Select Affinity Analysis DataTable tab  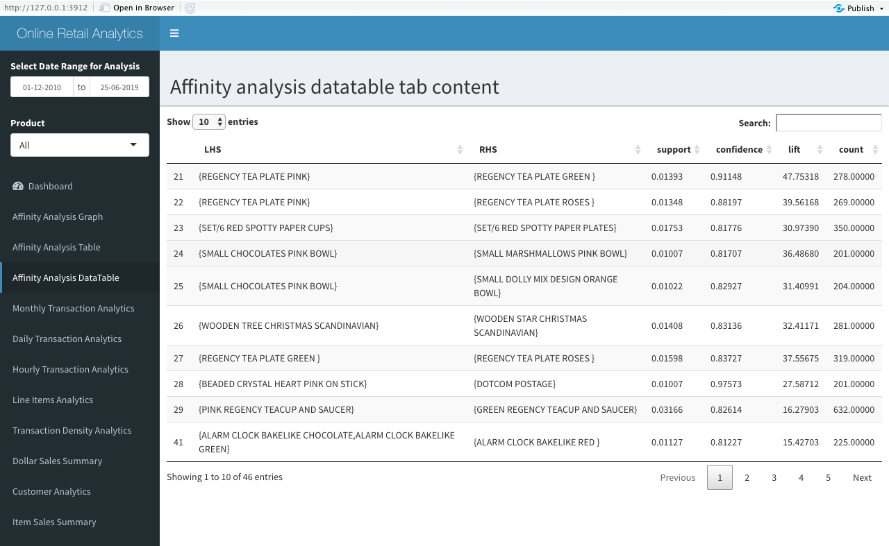pos(80,278)
